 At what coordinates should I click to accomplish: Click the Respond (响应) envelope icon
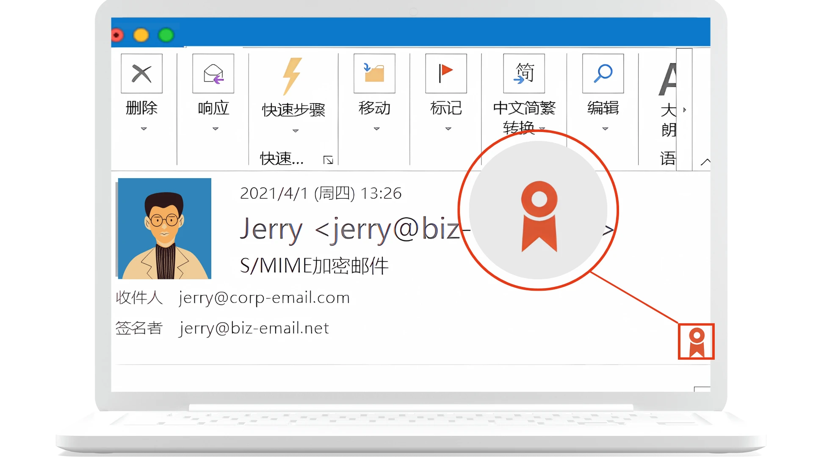click(213, 74)
